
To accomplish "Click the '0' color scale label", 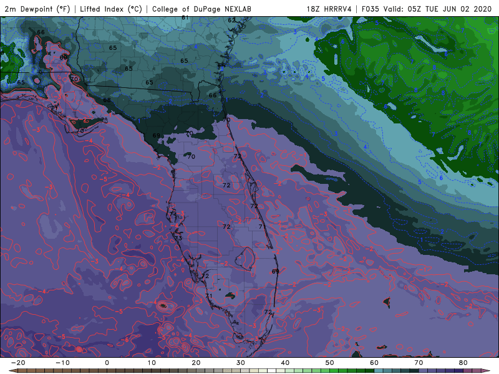I will point(107,363).
